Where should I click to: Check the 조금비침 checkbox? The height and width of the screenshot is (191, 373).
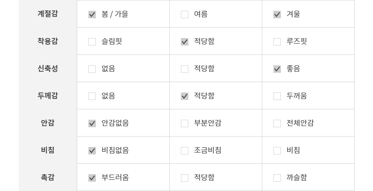tap(185, 151)
